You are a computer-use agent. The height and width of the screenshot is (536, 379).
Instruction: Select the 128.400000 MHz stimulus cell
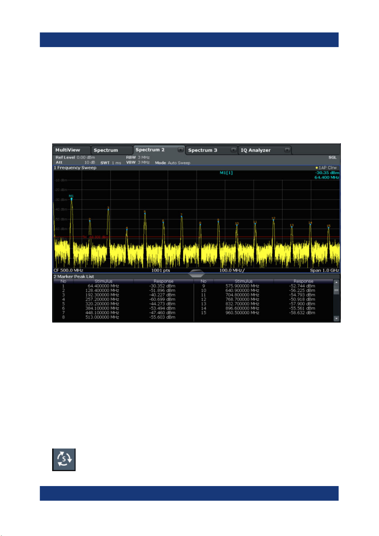[x=102, y=290]
